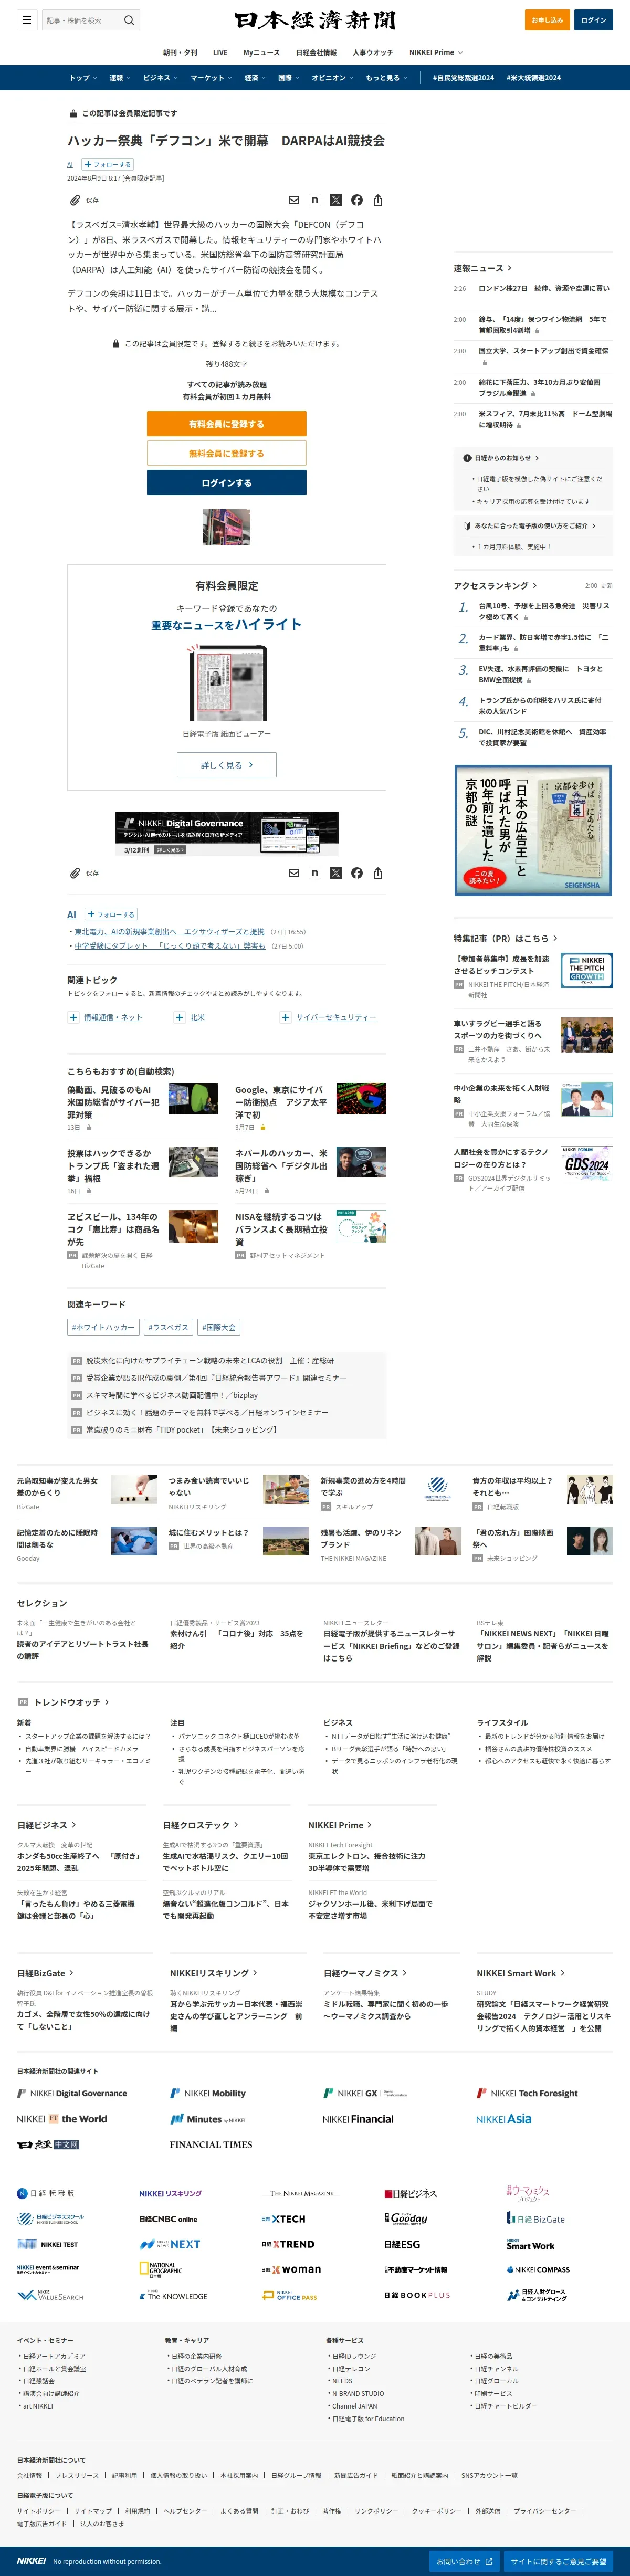Open 人事ウオッチ menu item

tap(373, 52)
